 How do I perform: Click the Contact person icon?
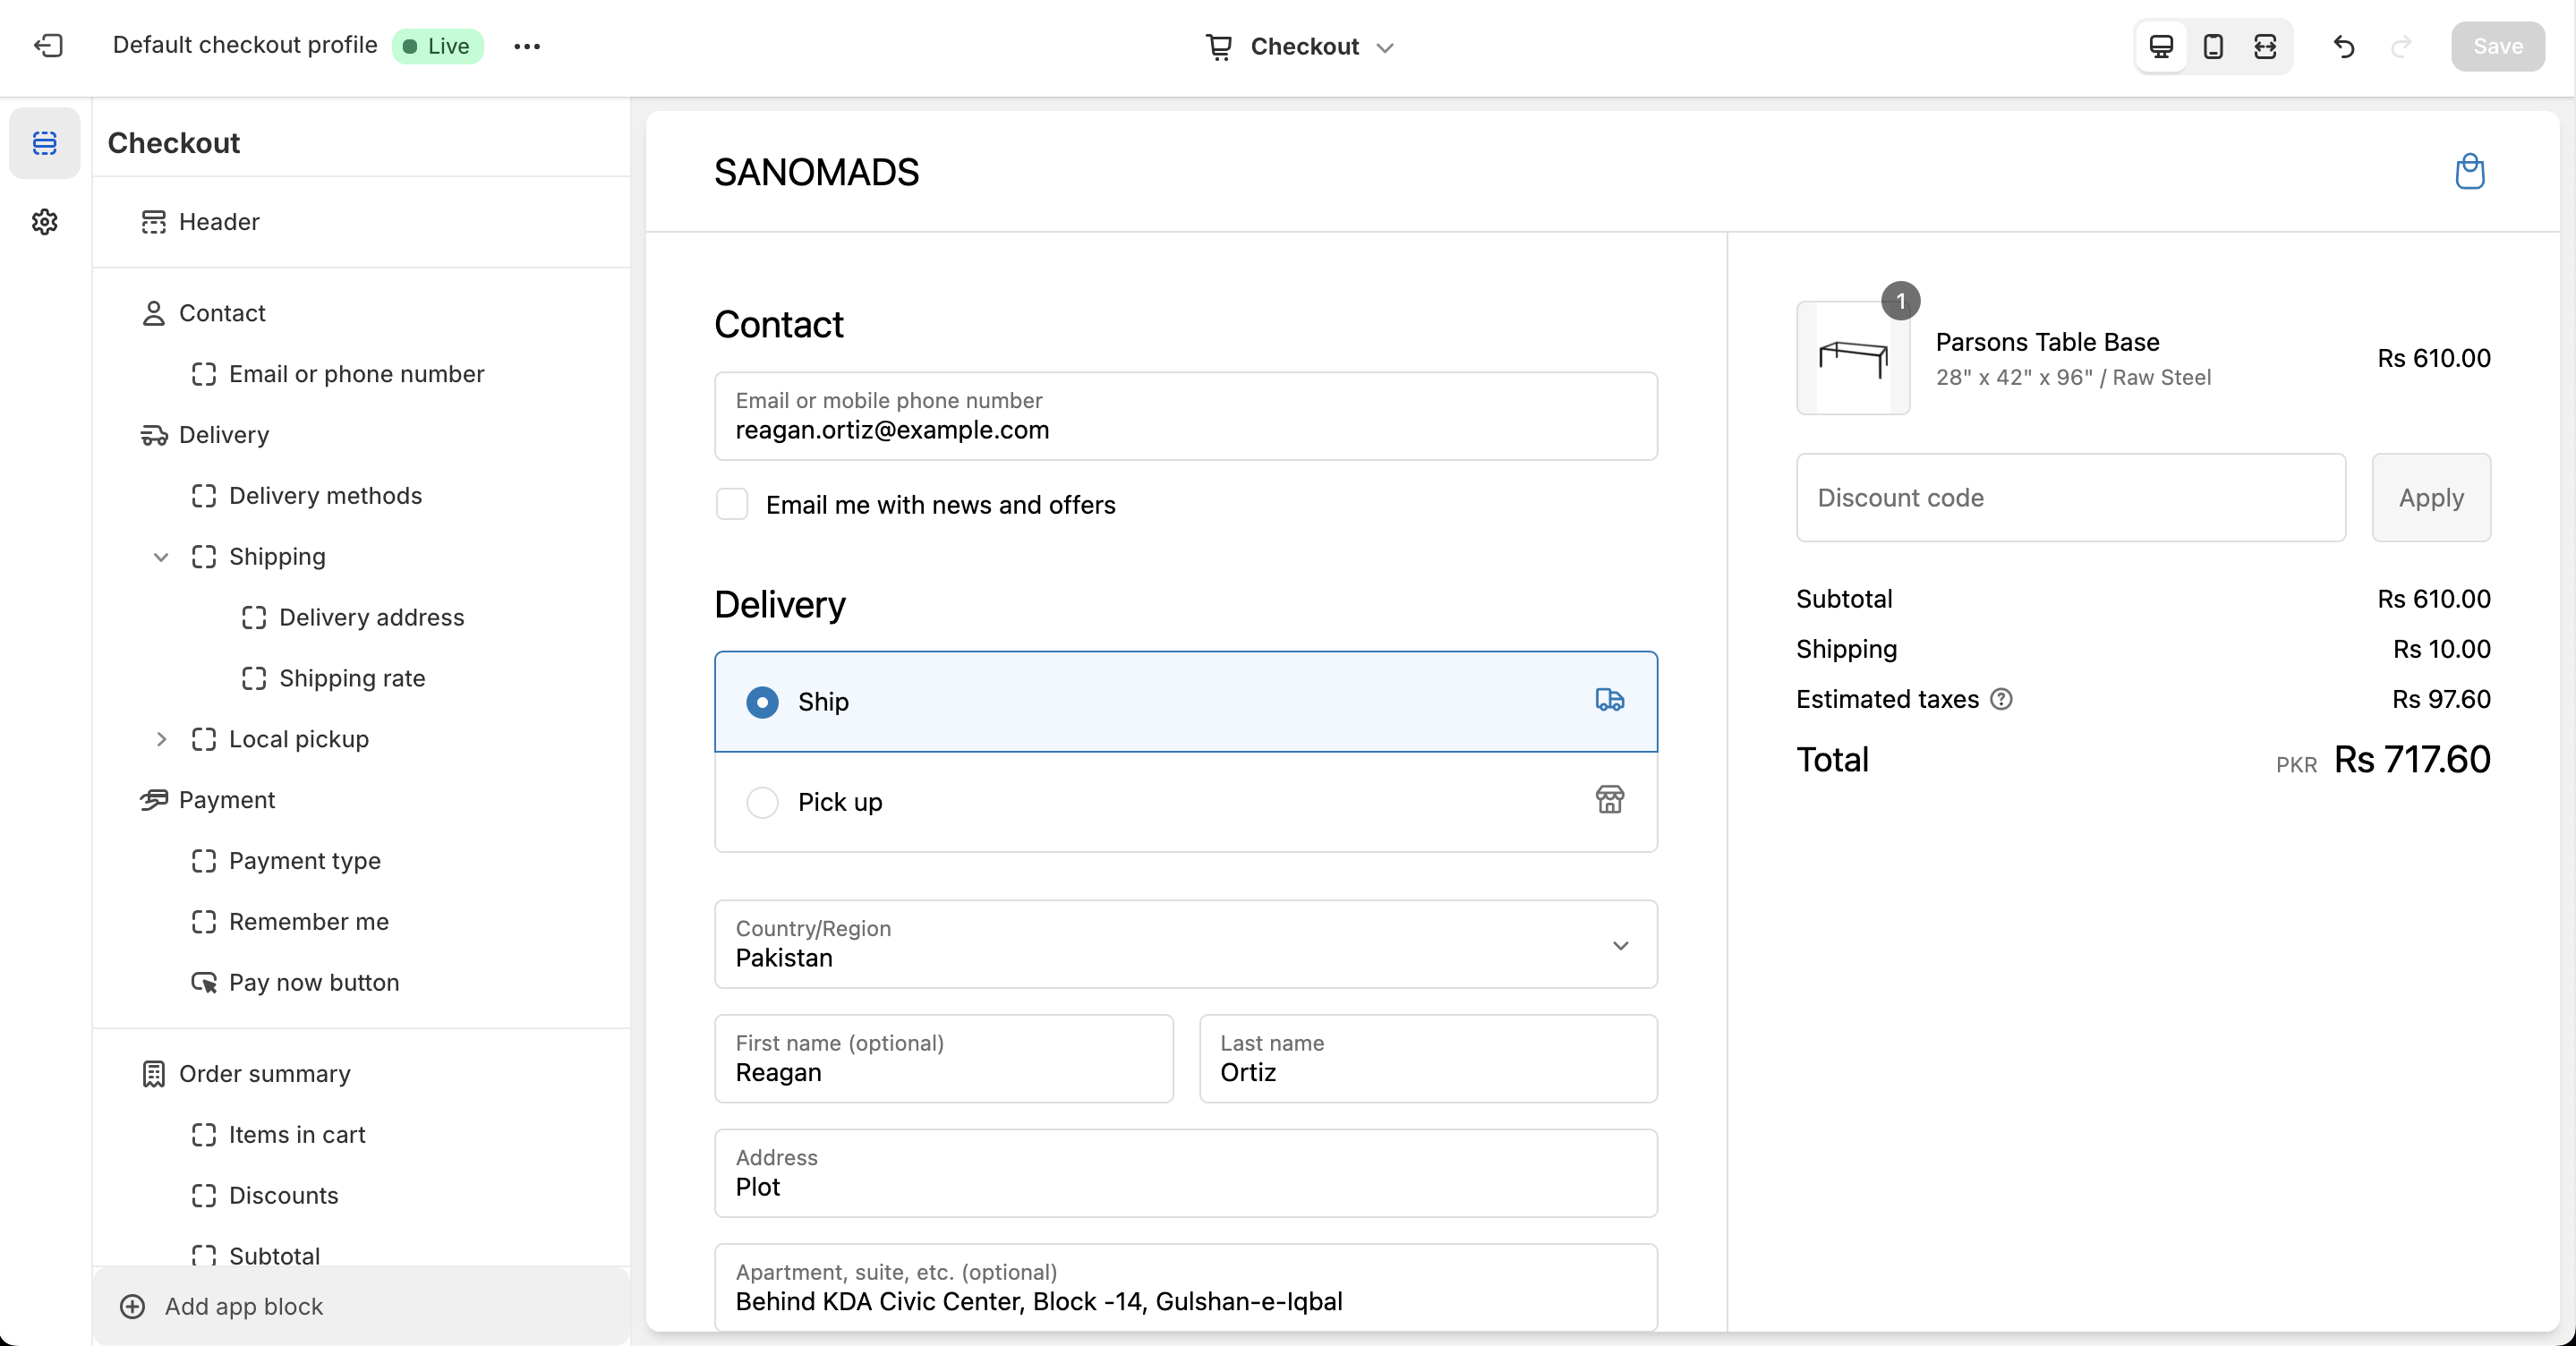[153, 313]
